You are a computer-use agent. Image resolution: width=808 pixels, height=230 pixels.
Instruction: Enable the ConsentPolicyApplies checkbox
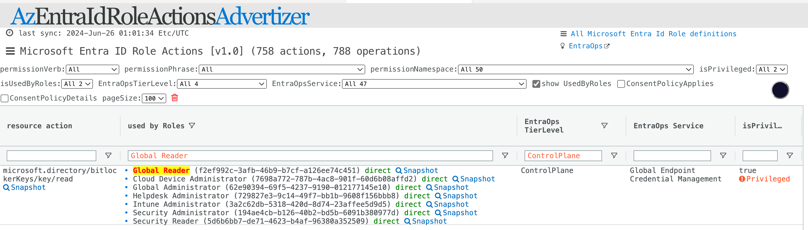coord(621,84)
